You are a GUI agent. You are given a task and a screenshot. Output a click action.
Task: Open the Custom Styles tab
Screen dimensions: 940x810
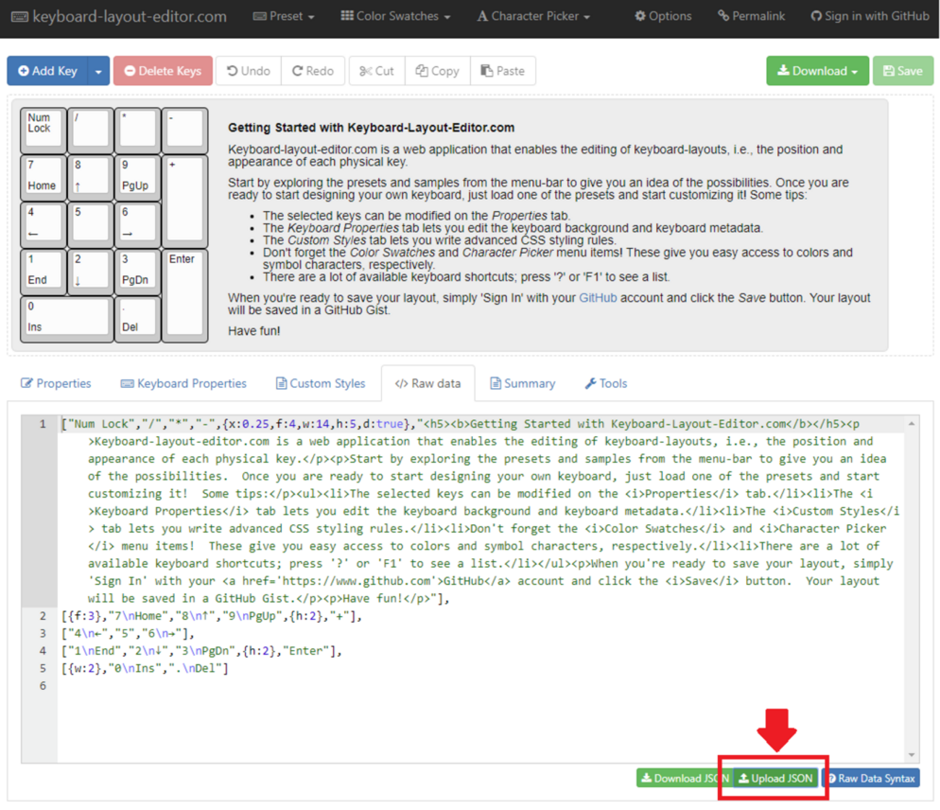pyautogui.click(x=320, y=383)
